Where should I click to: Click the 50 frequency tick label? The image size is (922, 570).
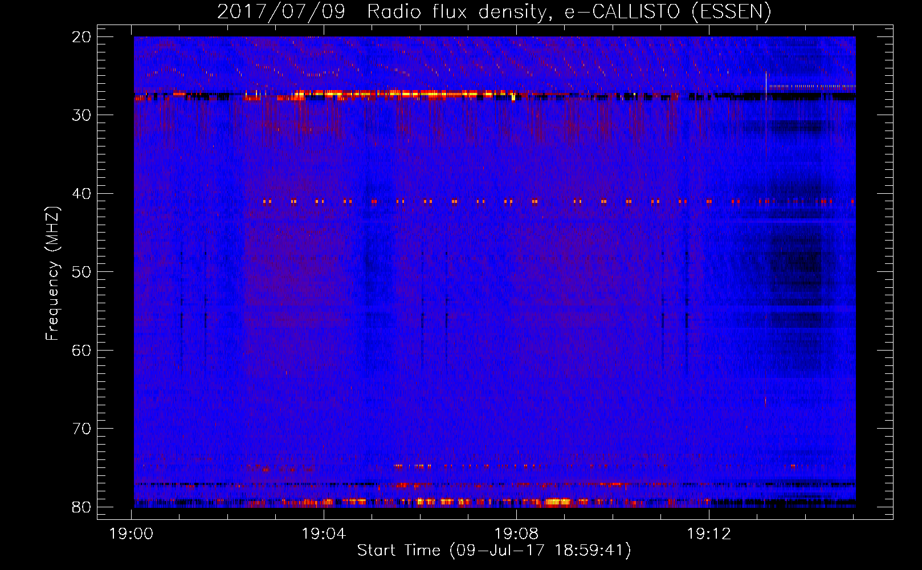pos(82,272)
